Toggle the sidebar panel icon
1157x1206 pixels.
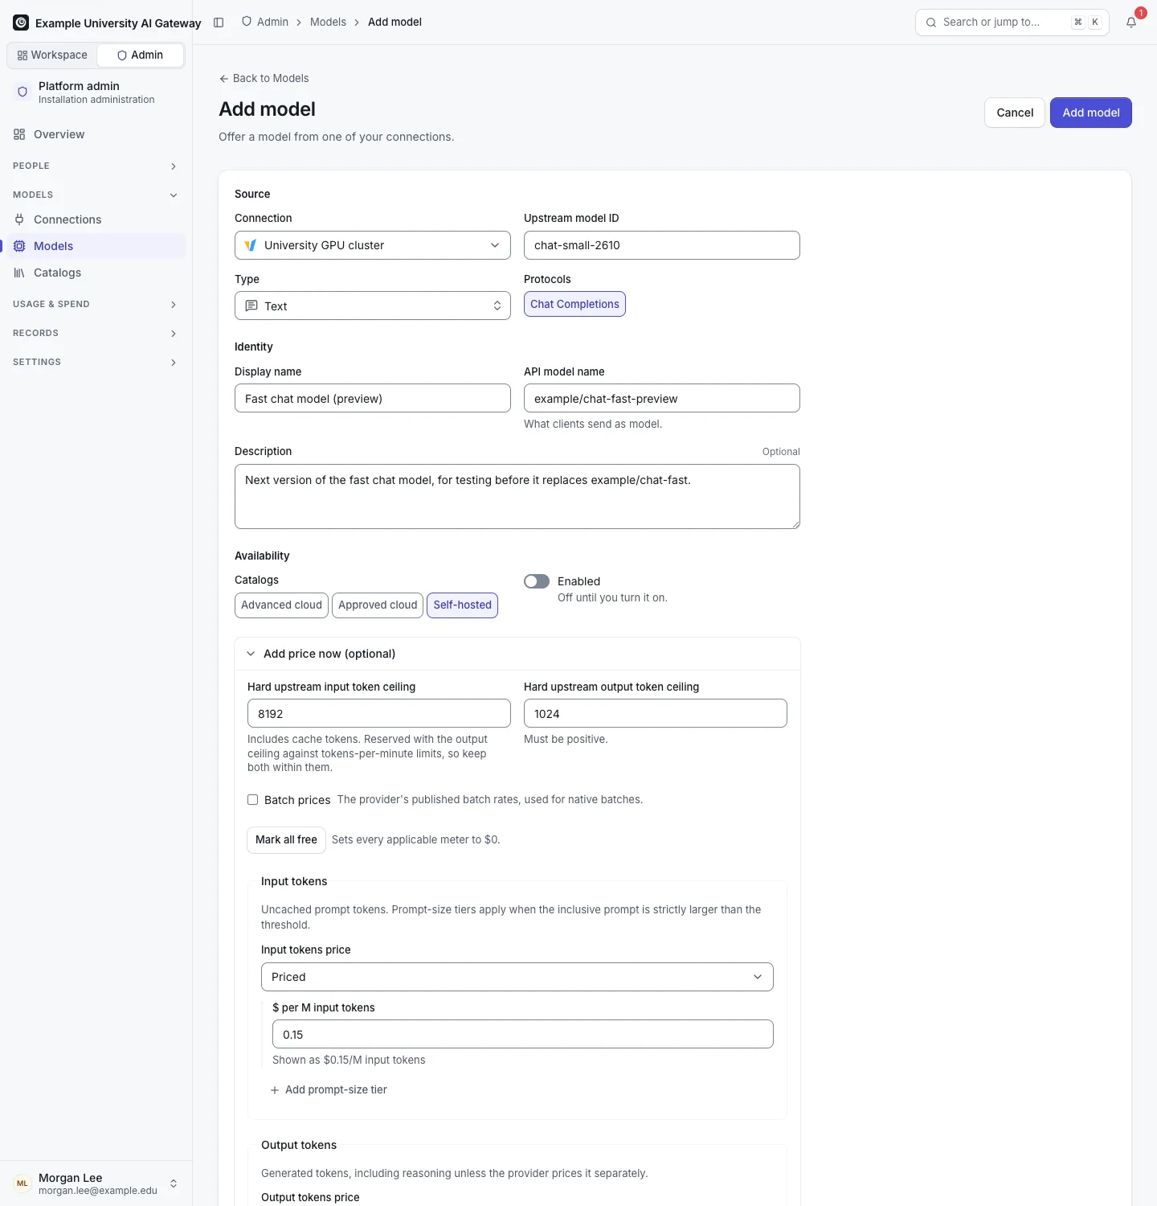pos(219,23)
